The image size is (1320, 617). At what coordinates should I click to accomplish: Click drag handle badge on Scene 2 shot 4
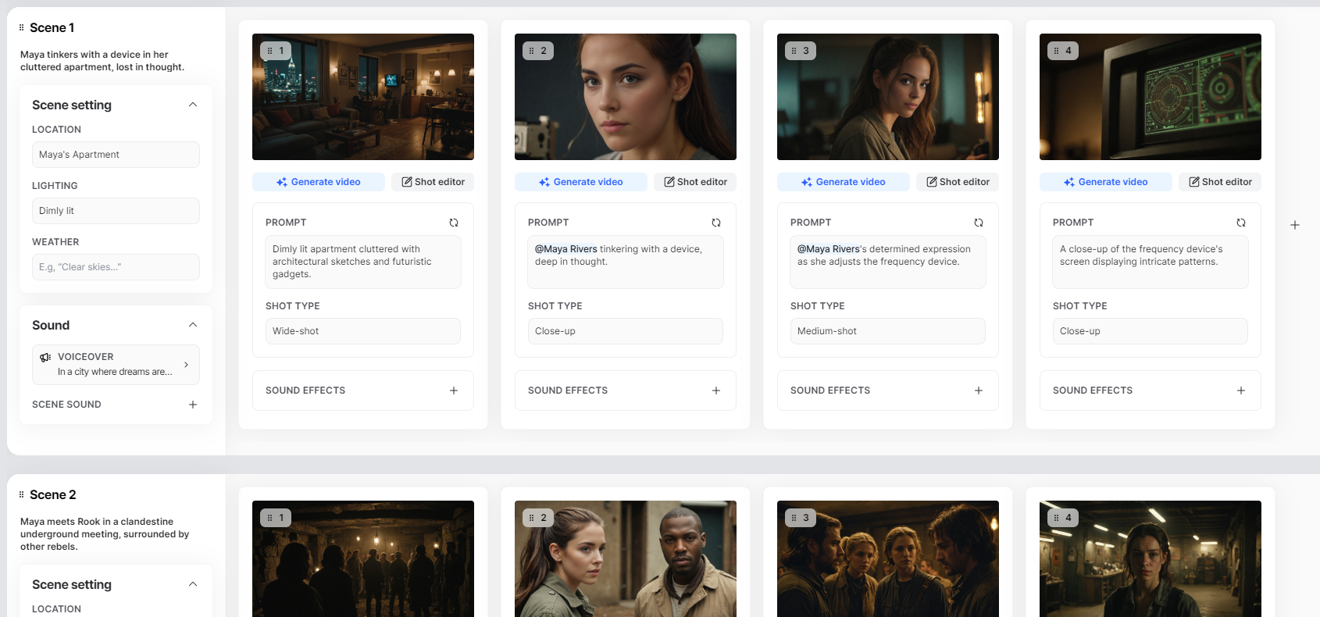[x=1063, y=518]
